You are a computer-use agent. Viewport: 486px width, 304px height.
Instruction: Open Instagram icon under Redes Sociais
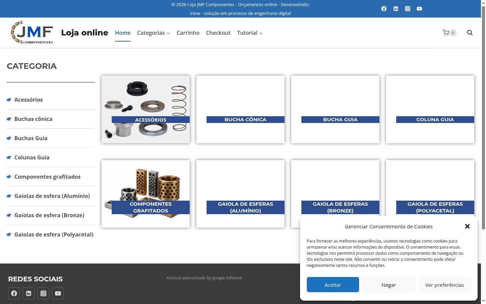43,293
